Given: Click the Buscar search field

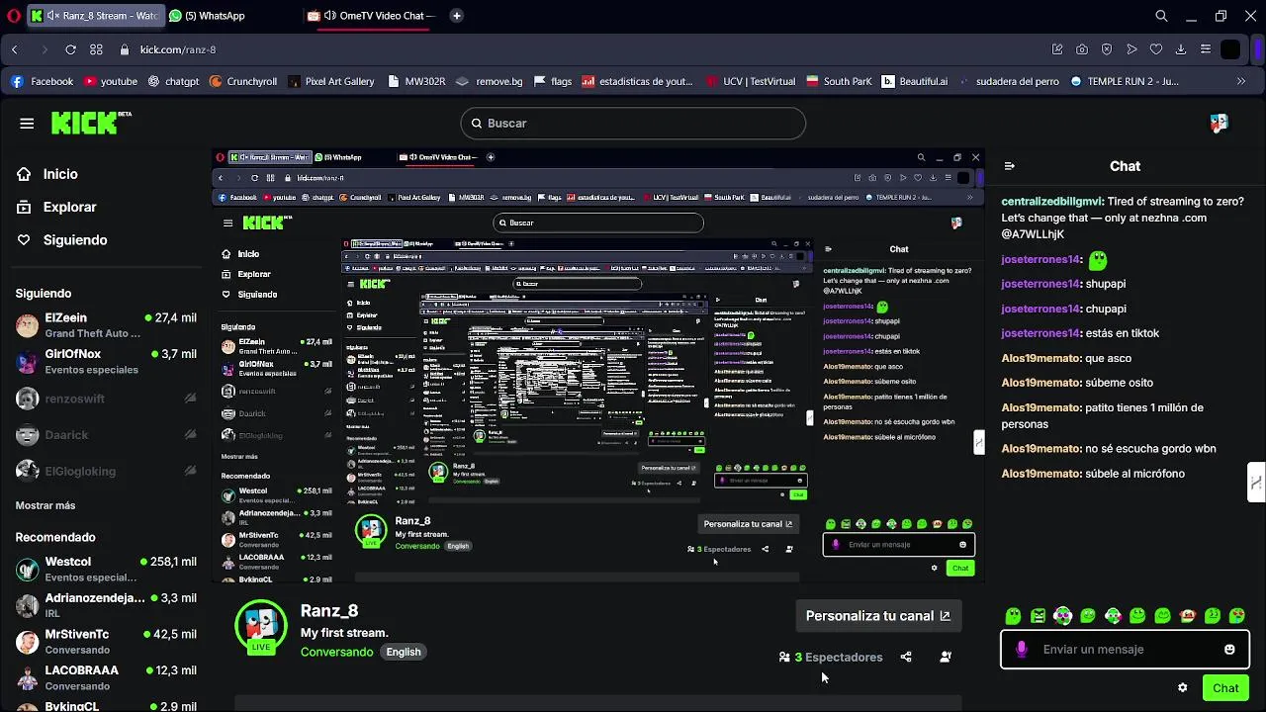Looking at the screenshot, I should click(x=633, y=123).
